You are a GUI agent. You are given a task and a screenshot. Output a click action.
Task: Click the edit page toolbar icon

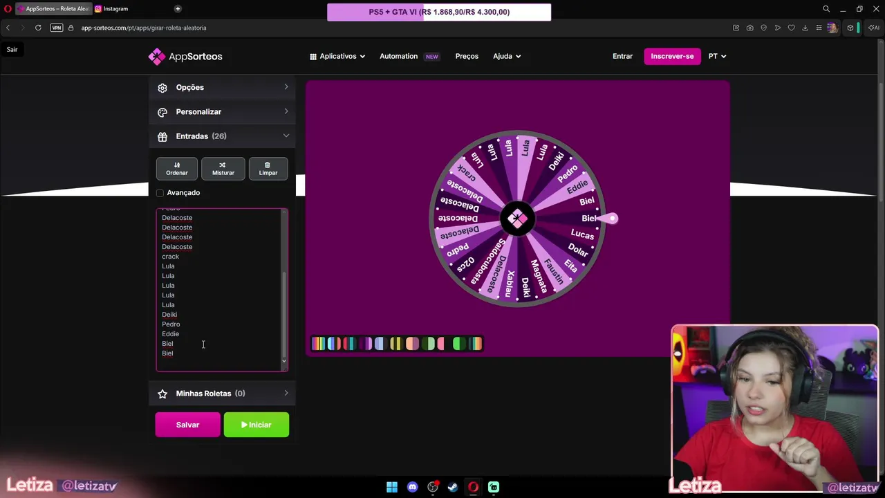pos(736,28)
